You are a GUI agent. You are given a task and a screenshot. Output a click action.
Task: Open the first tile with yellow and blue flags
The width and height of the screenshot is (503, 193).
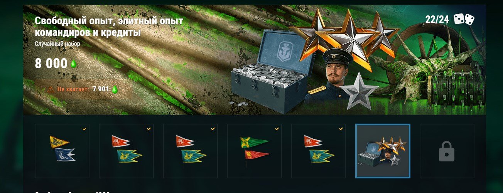(x=62, y=151)
